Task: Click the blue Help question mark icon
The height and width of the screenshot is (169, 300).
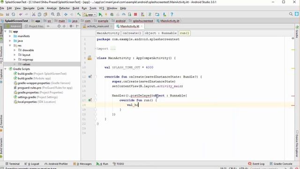Action: pyautogui.click(x=172, y=15)
